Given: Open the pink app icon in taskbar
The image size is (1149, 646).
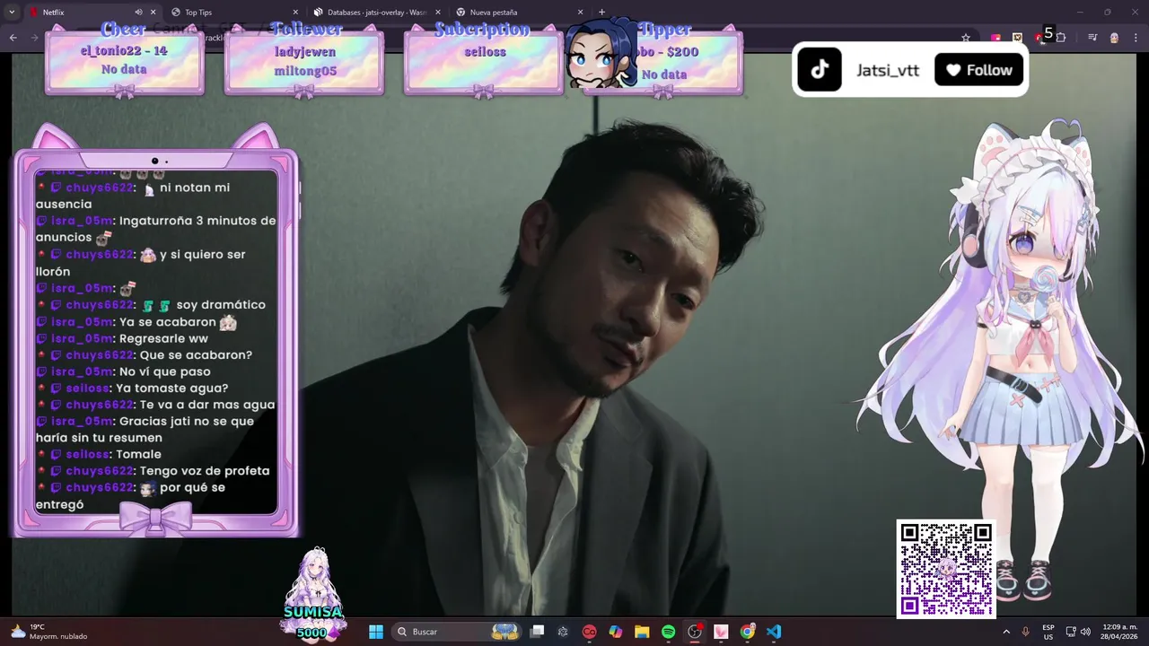Looking at the screenshot, I should pyautogui.click(x=721, y=632).
